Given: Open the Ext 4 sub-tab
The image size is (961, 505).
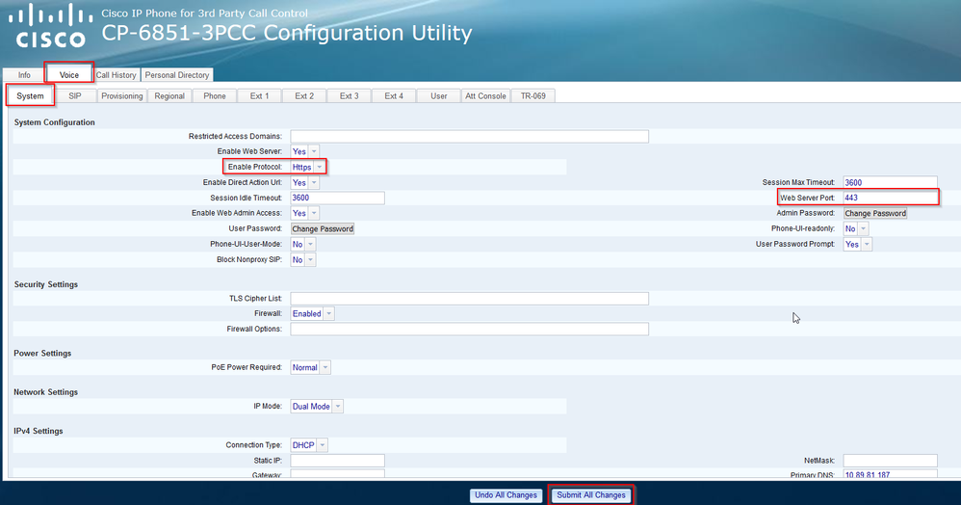Looking at the screenshot, I should tap(394, 95).
